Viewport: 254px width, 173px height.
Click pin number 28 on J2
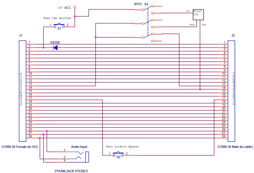[x=224, y=136]
